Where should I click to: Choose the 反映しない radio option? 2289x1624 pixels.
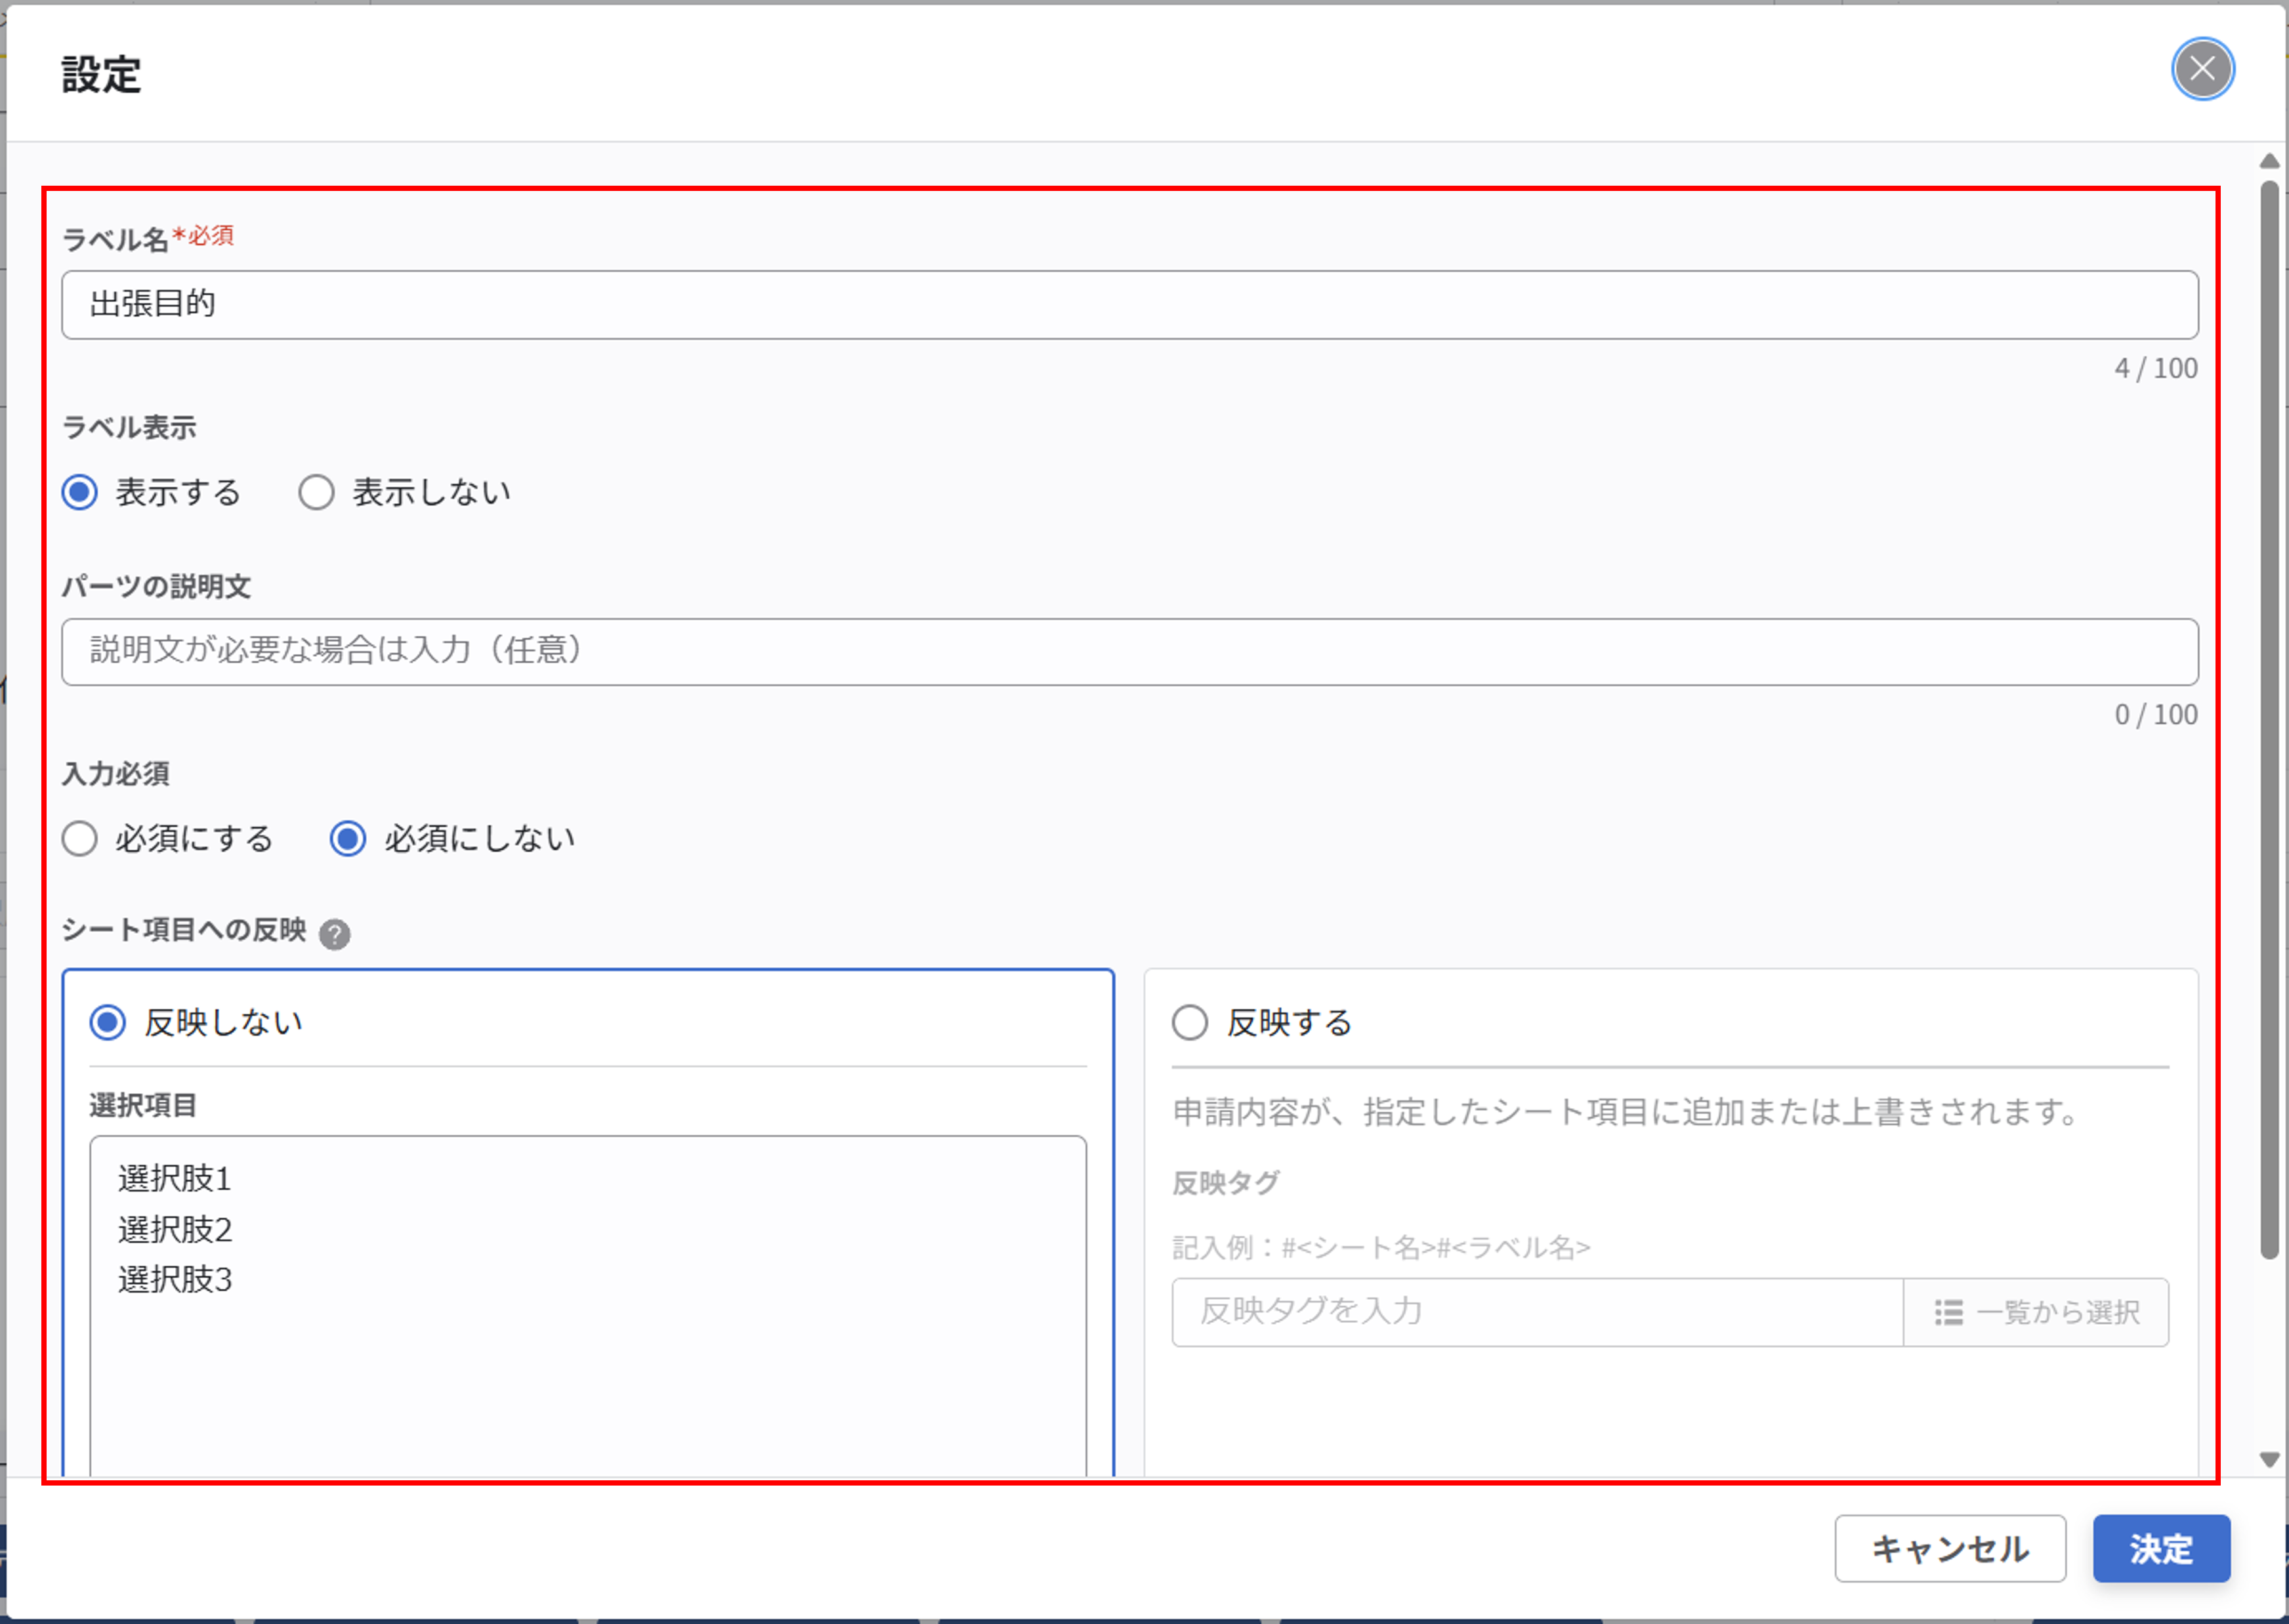click(x=108, y=1022)
